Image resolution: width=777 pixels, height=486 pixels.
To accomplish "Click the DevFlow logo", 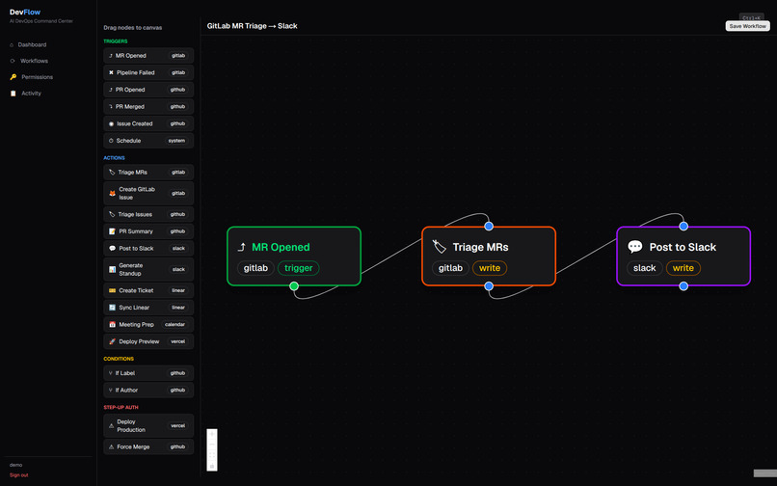I will (25, 12).
